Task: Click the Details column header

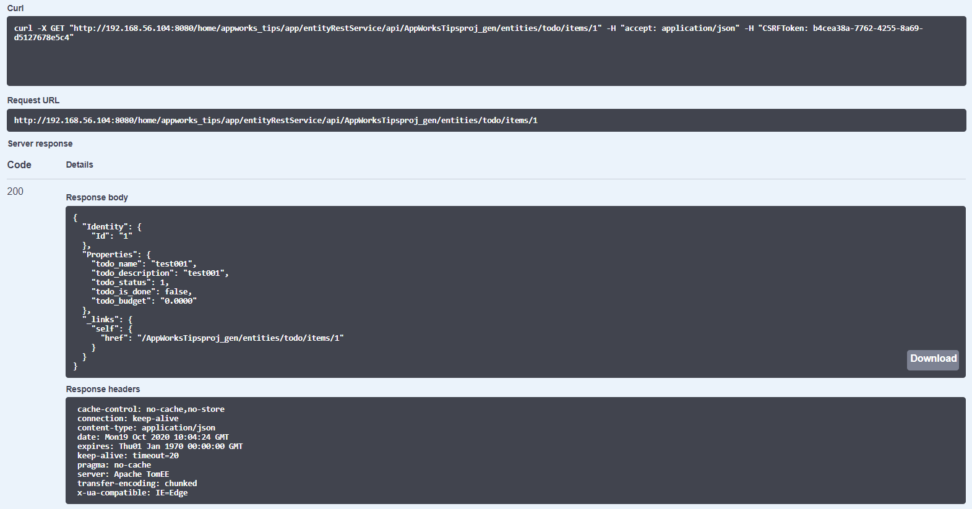Action: point(80,165)
